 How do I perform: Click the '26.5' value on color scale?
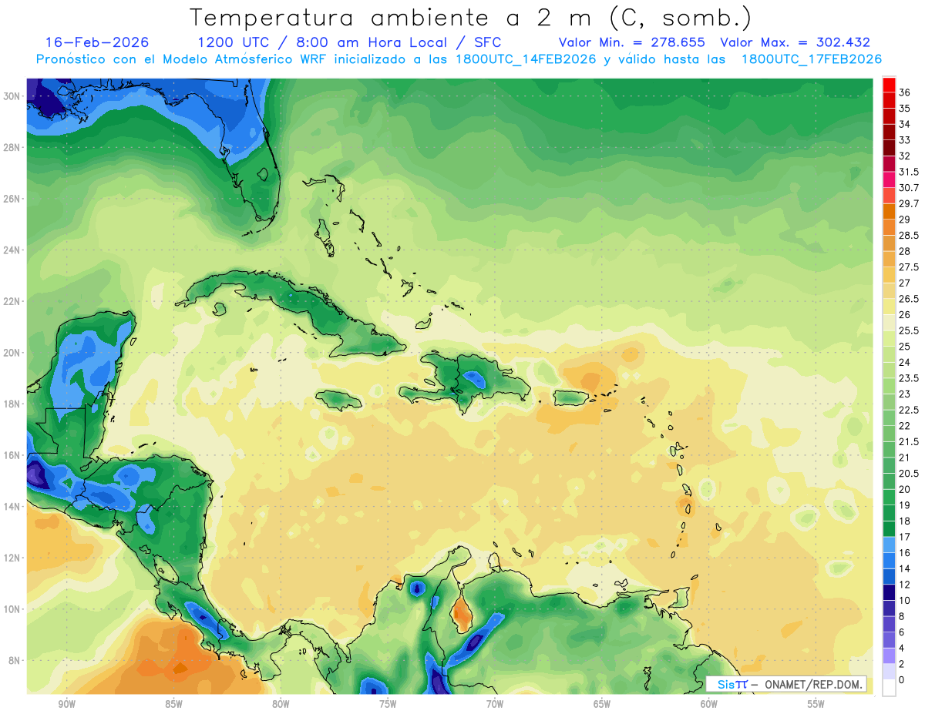click(x=909, y=299)
